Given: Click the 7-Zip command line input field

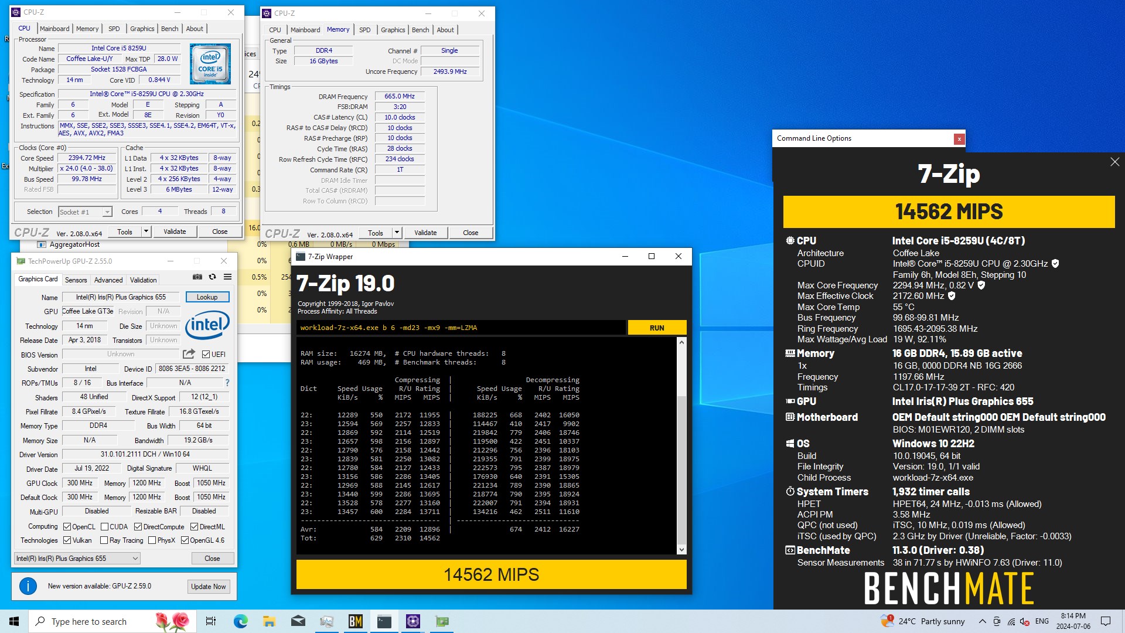Looking at the screenshot, I should [x=461, y=328].
